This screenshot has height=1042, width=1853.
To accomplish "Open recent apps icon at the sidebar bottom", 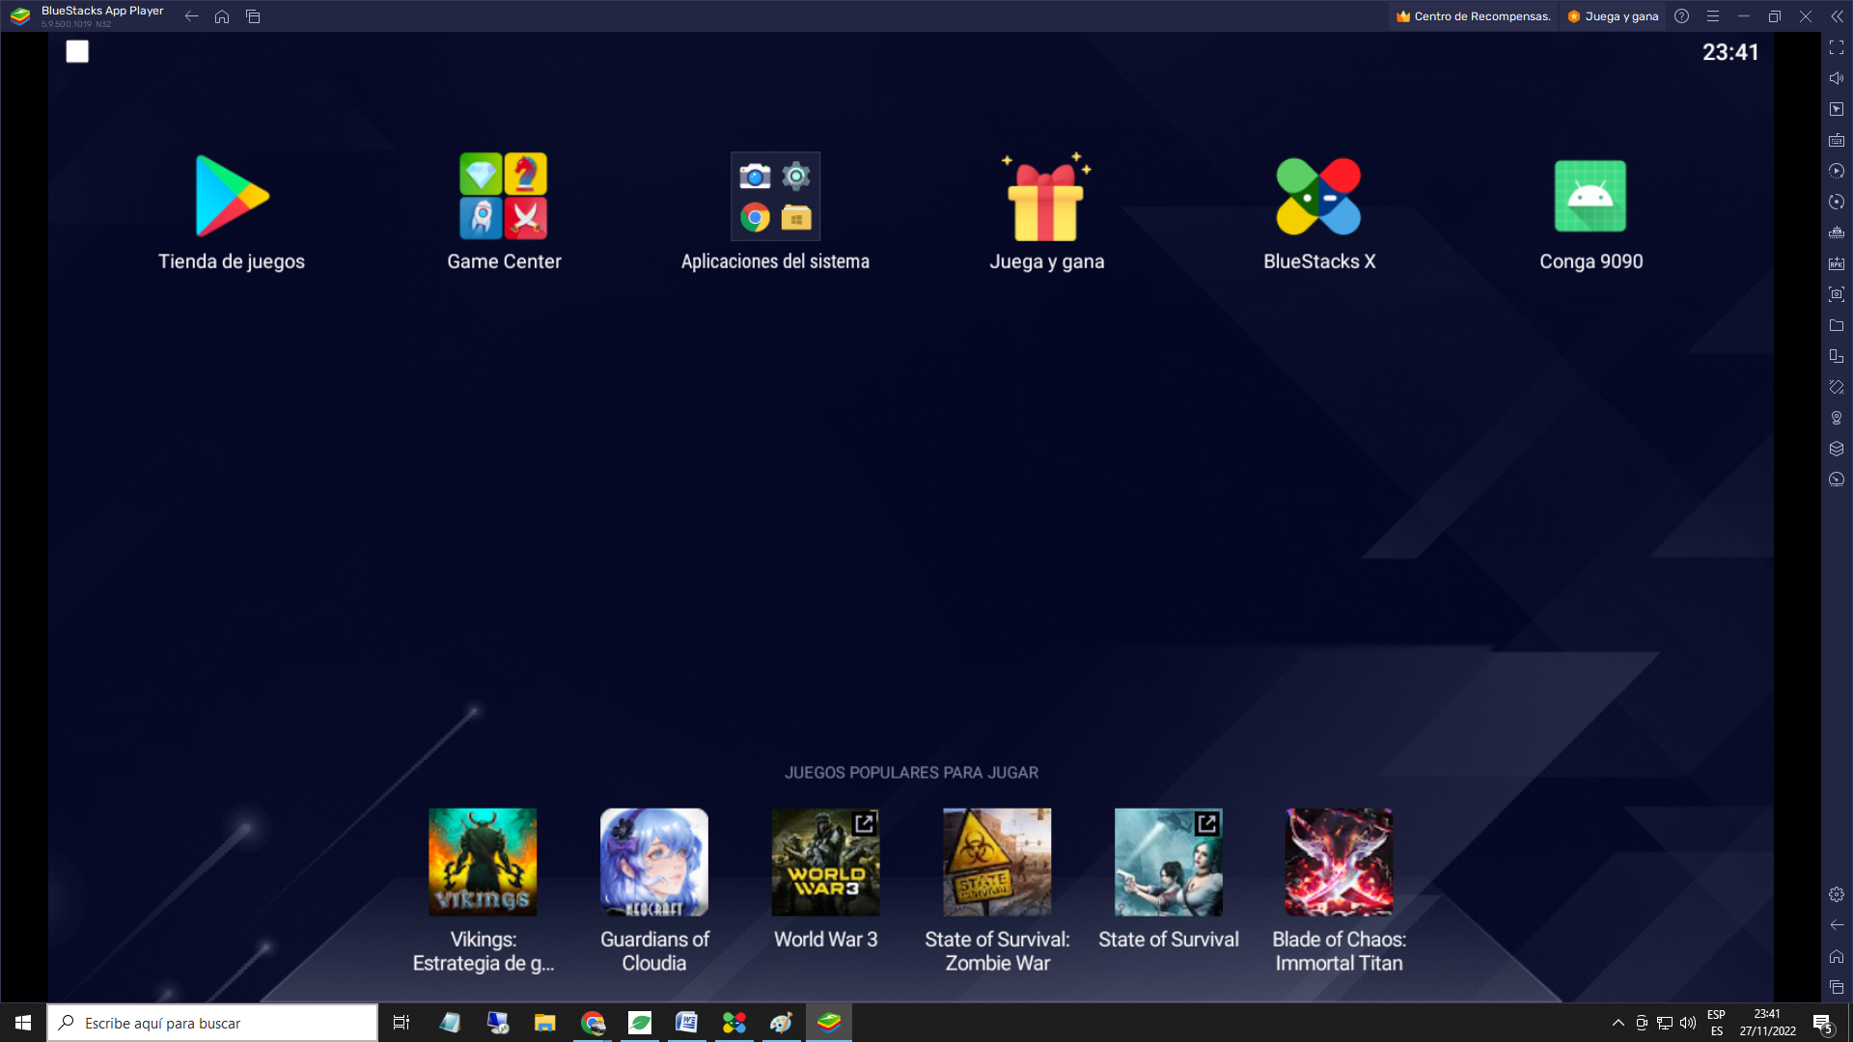I will (1837, 987).
